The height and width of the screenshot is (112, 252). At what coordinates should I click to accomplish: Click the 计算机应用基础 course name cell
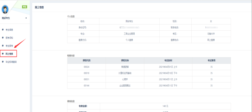(125, 73)
